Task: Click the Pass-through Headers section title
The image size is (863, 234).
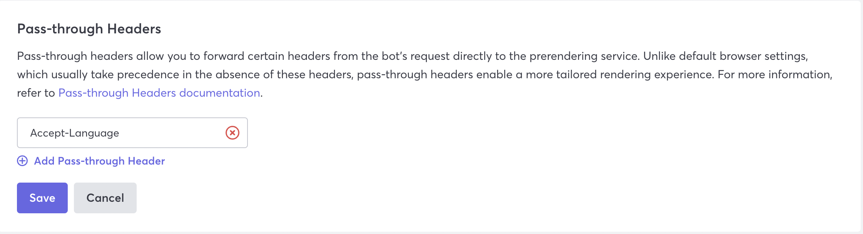Action: (89, 29)
